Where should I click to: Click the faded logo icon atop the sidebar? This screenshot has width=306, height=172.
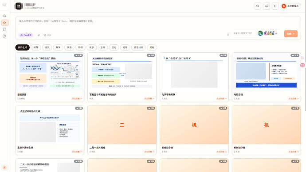click(x=4, y=4)
